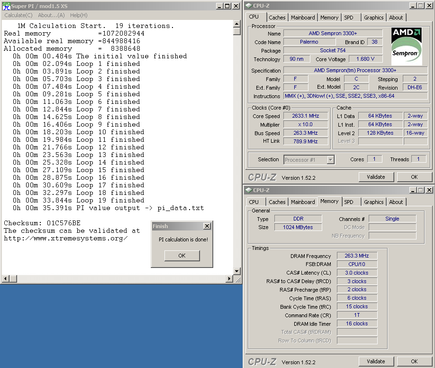Viewport: 435px width, 368px height.
Task: Switch to Graphics tab in lower CPU-Z window
Action: 373,202
